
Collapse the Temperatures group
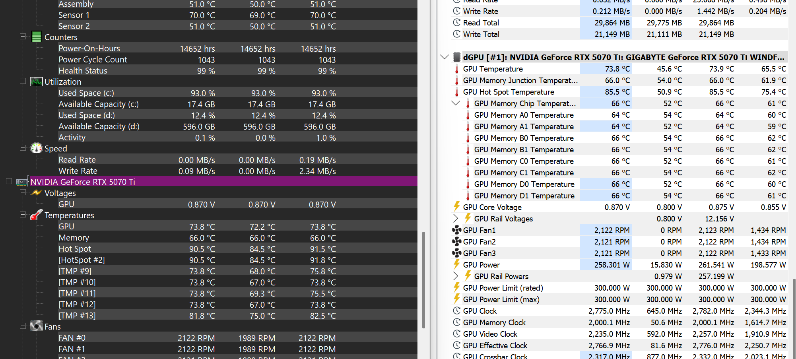coord(23,215)
